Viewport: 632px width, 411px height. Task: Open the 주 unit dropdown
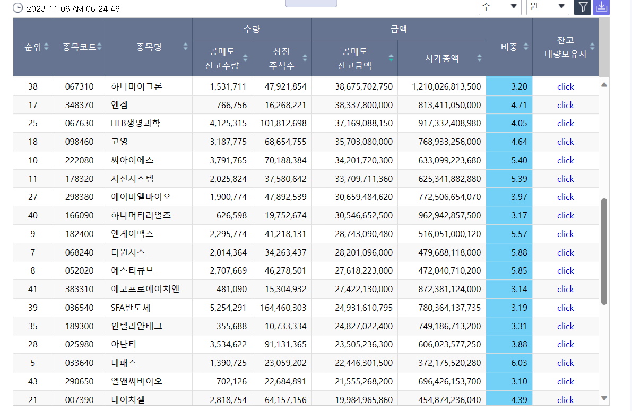tap(500, 7)
